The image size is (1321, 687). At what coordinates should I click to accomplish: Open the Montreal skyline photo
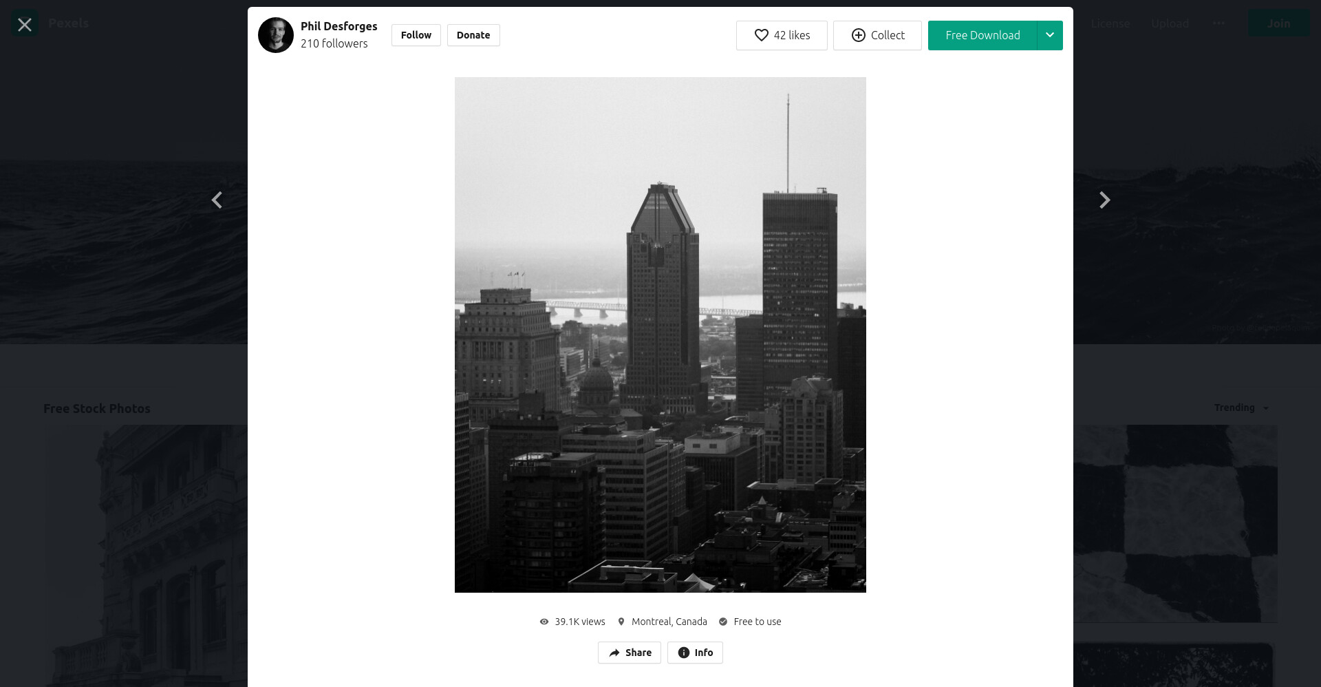coord(660,335)
